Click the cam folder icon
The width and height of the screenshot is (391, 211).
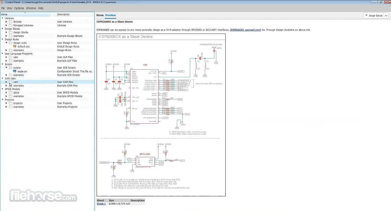coord(11,82)
